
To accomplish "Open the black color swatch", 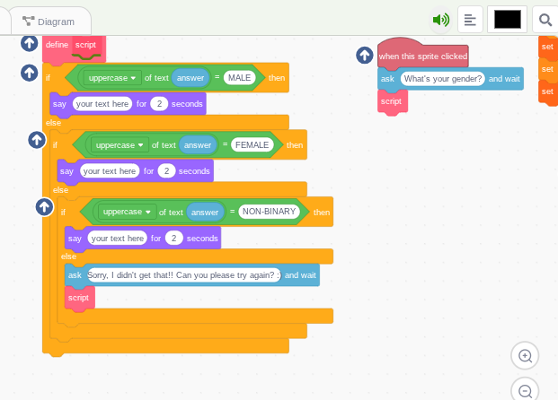I will pyautogui.click(x=507, y=20).
